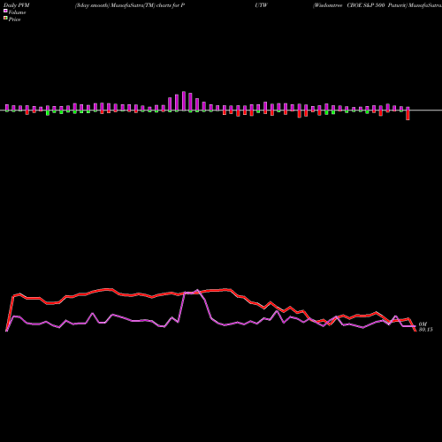This screenshot has width=442, height=442.
Task: Click the magenta Volume legend swatch
Action: click(x=5, y=11)
